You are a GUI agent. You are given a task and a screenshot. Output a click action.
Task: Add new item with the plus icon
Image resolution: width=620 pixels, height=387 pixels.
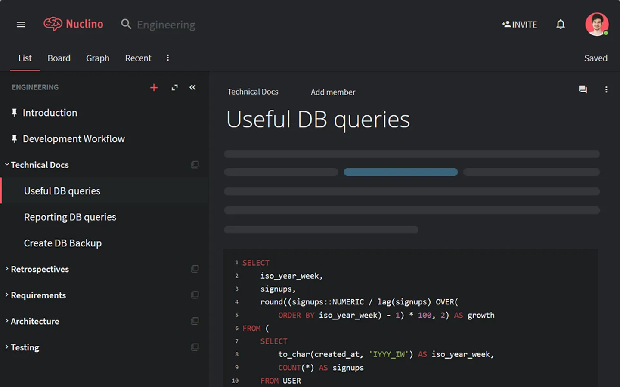click(154, 88)
